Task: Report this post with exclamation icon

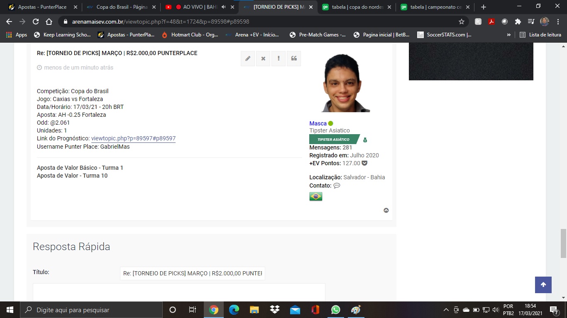Action: click(279, 59)
